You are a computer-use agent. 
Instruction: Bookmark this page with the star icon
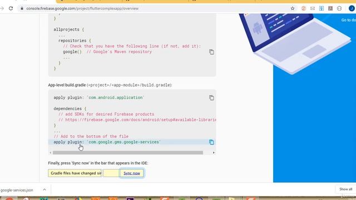coord(293,8)
